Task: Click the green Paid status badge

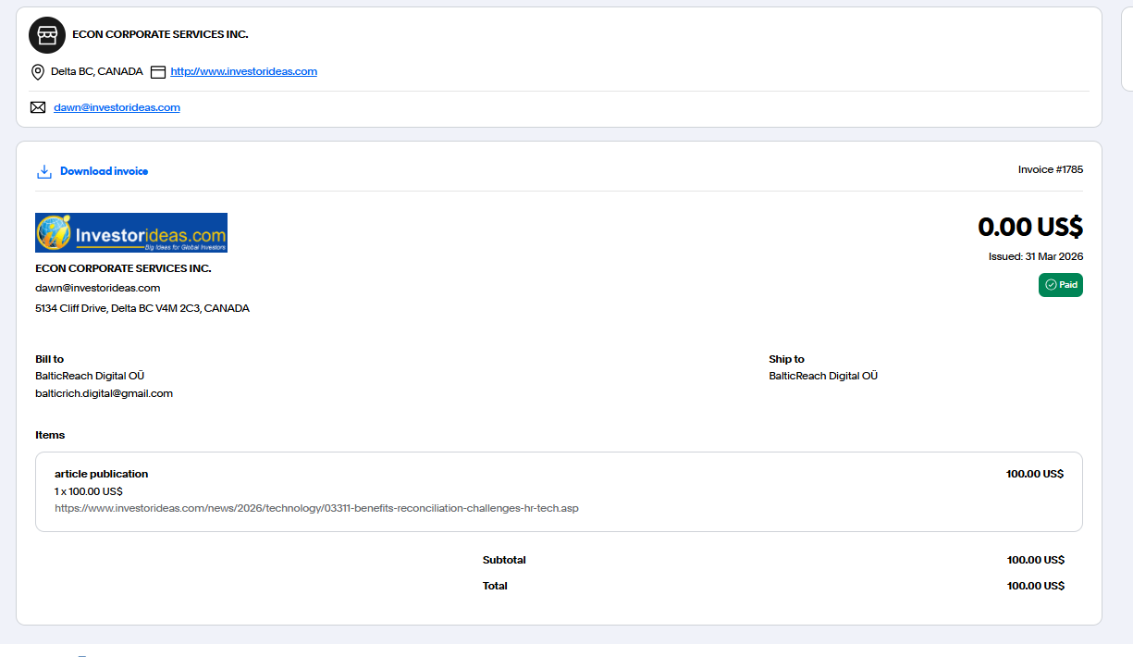Action: coord(1060,285)
